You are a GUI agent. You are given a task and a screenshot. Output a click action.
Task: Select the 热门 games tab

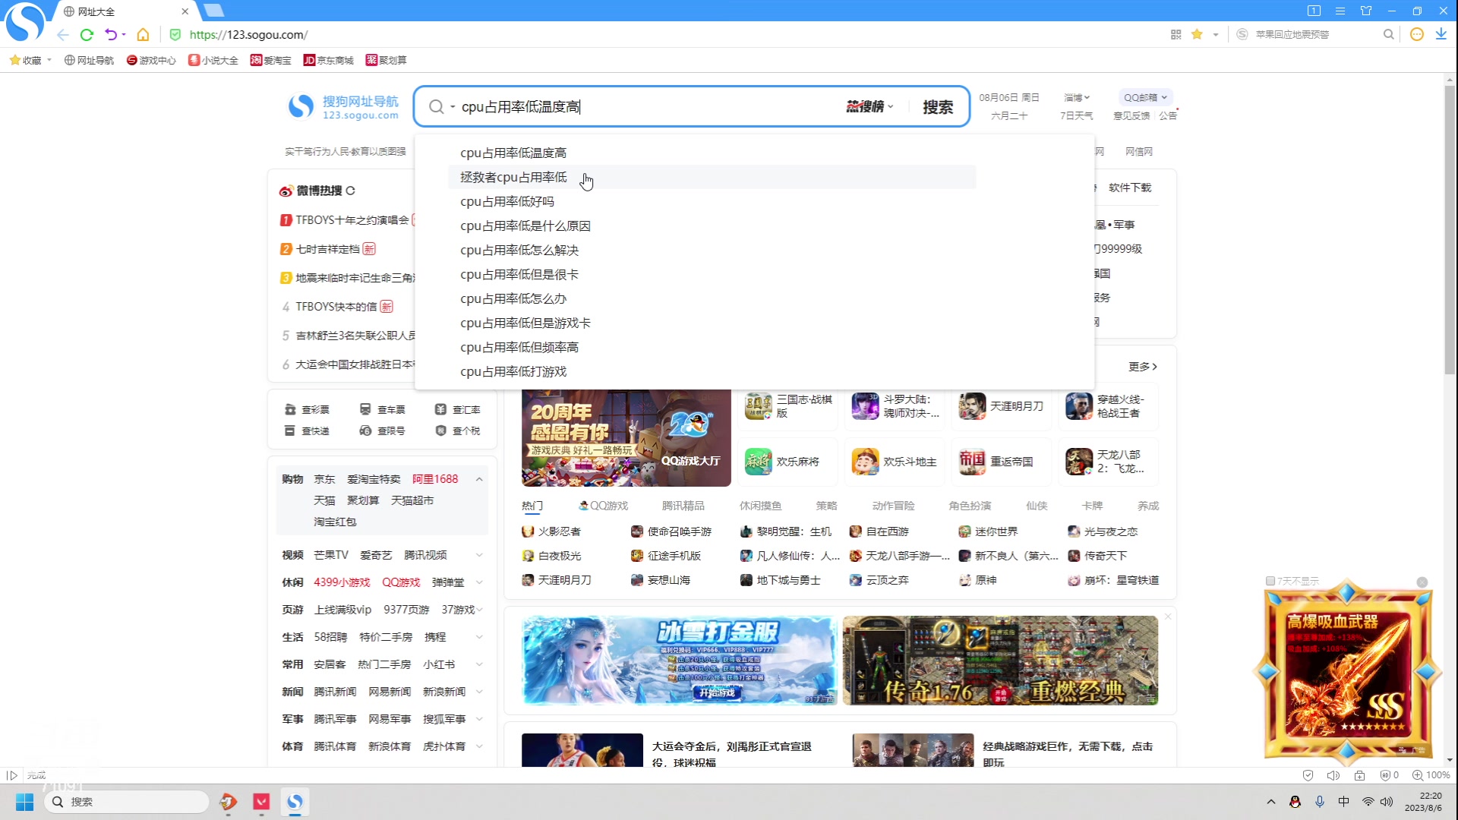click(x=532, y=506)
